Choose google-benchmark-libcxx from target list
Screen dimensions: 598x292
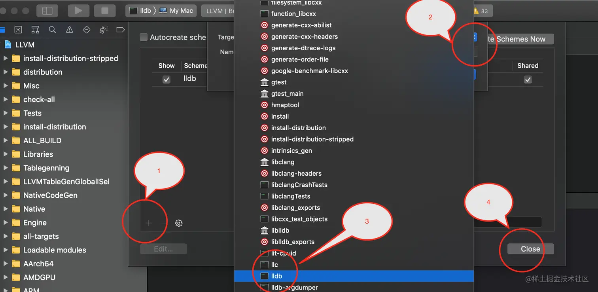354,71
